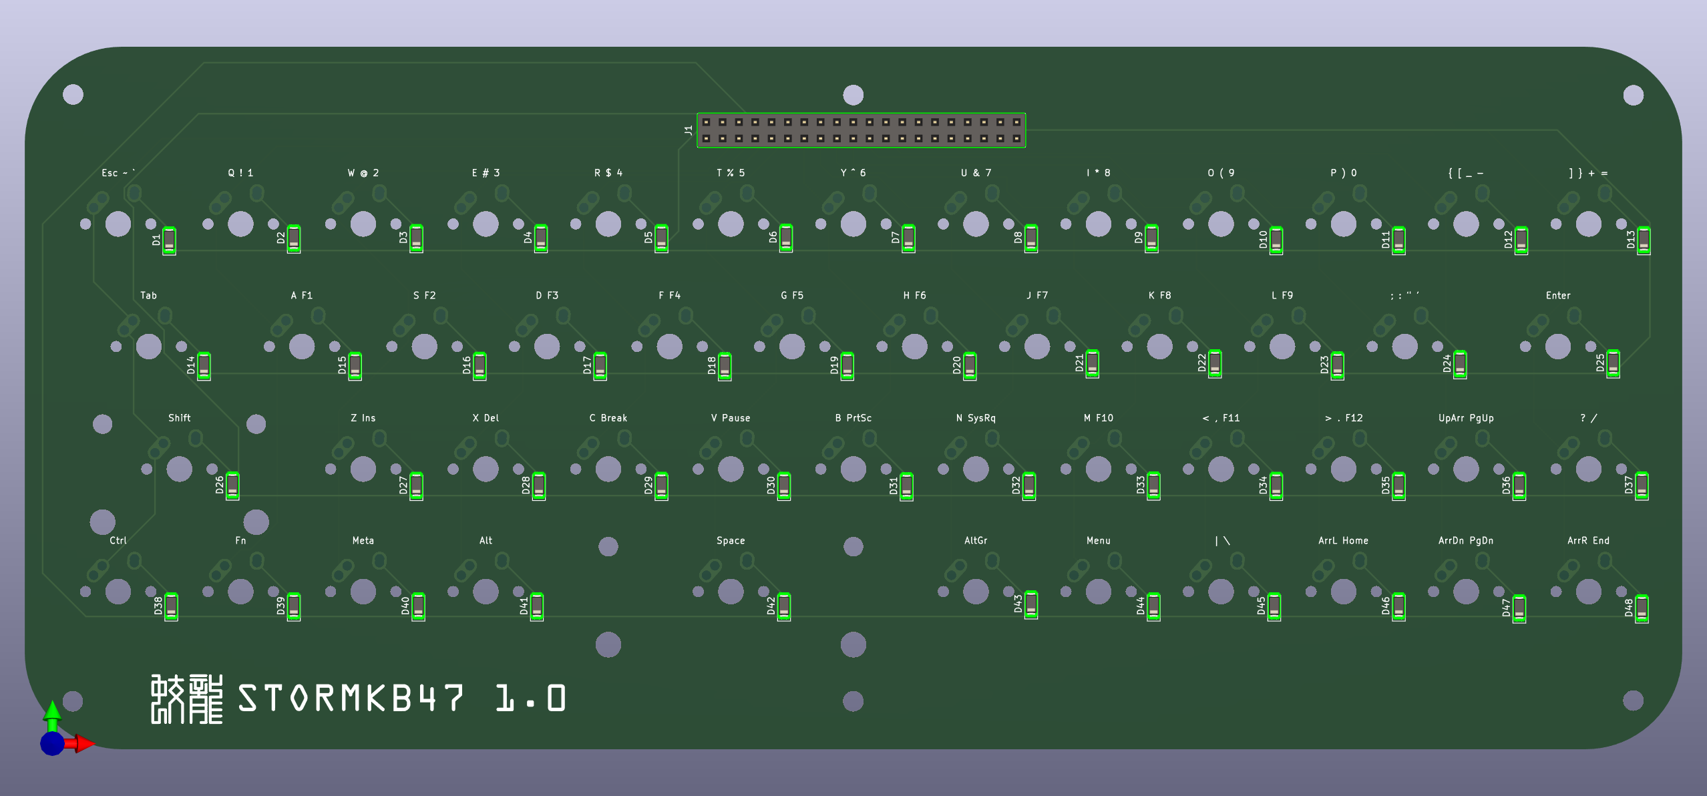The width and height of the screenshot is (1707, 796).
Task: Click the top-left corner mounting hole
Action: 73,95
